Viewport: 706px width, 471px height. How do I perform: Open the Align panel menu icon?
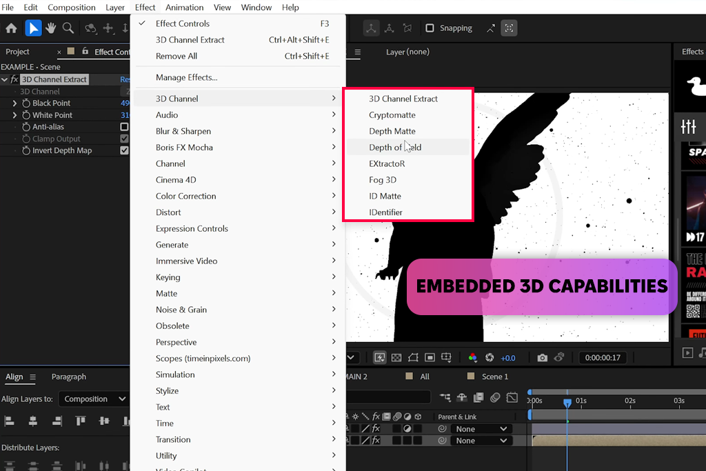point(32,377)
